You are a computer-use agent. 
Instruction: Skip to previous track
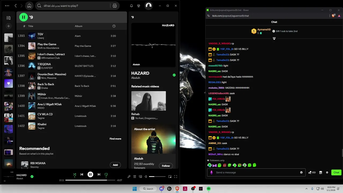82,175
